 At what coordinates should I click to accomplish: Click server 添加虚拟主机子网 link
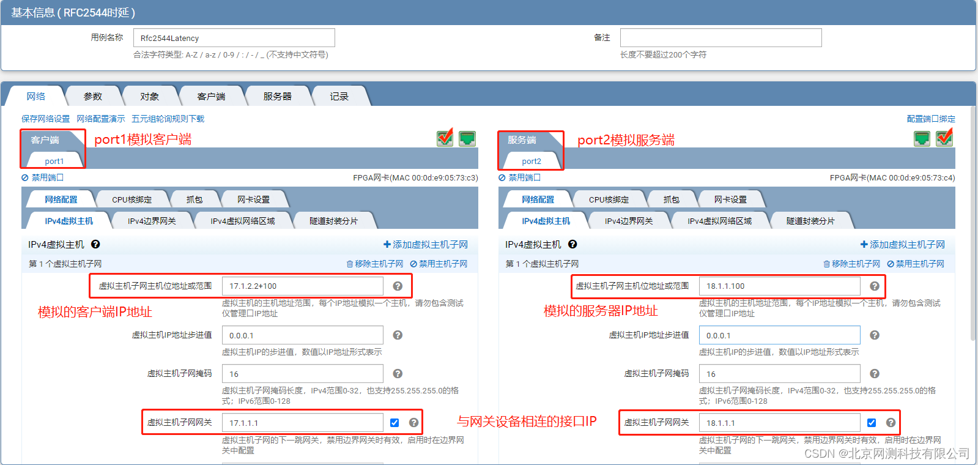tap(903, 244)
